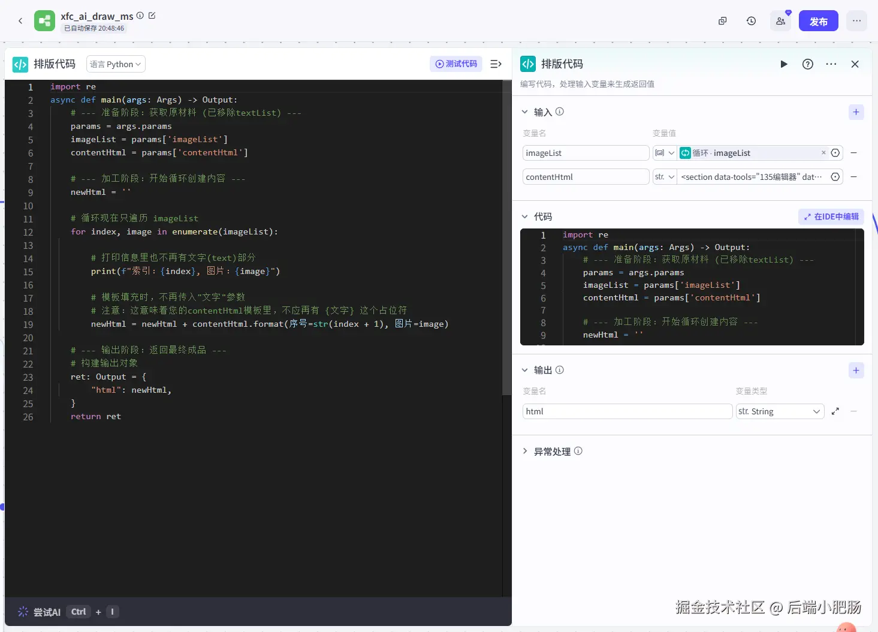
Task: Edit the html output variable name field
Action: click(627, 411)
